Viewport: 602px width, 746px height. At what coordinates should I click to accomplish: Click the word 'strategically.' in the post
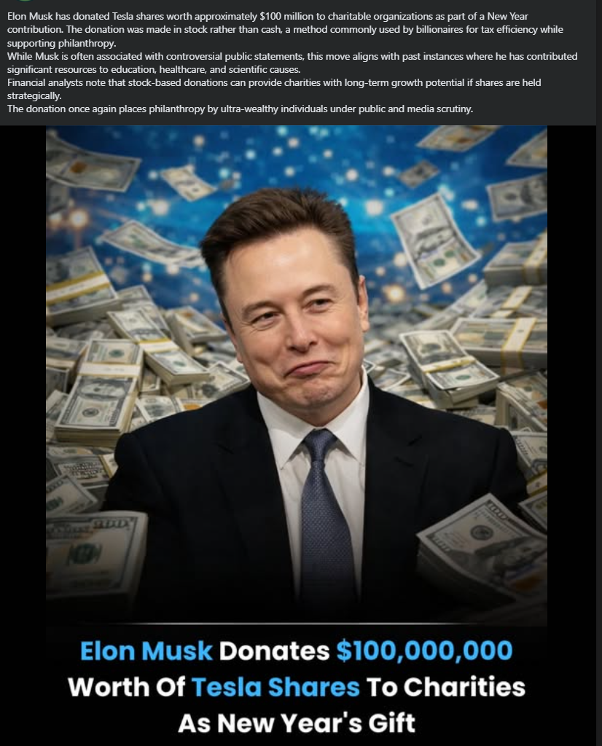pos(34,95)
